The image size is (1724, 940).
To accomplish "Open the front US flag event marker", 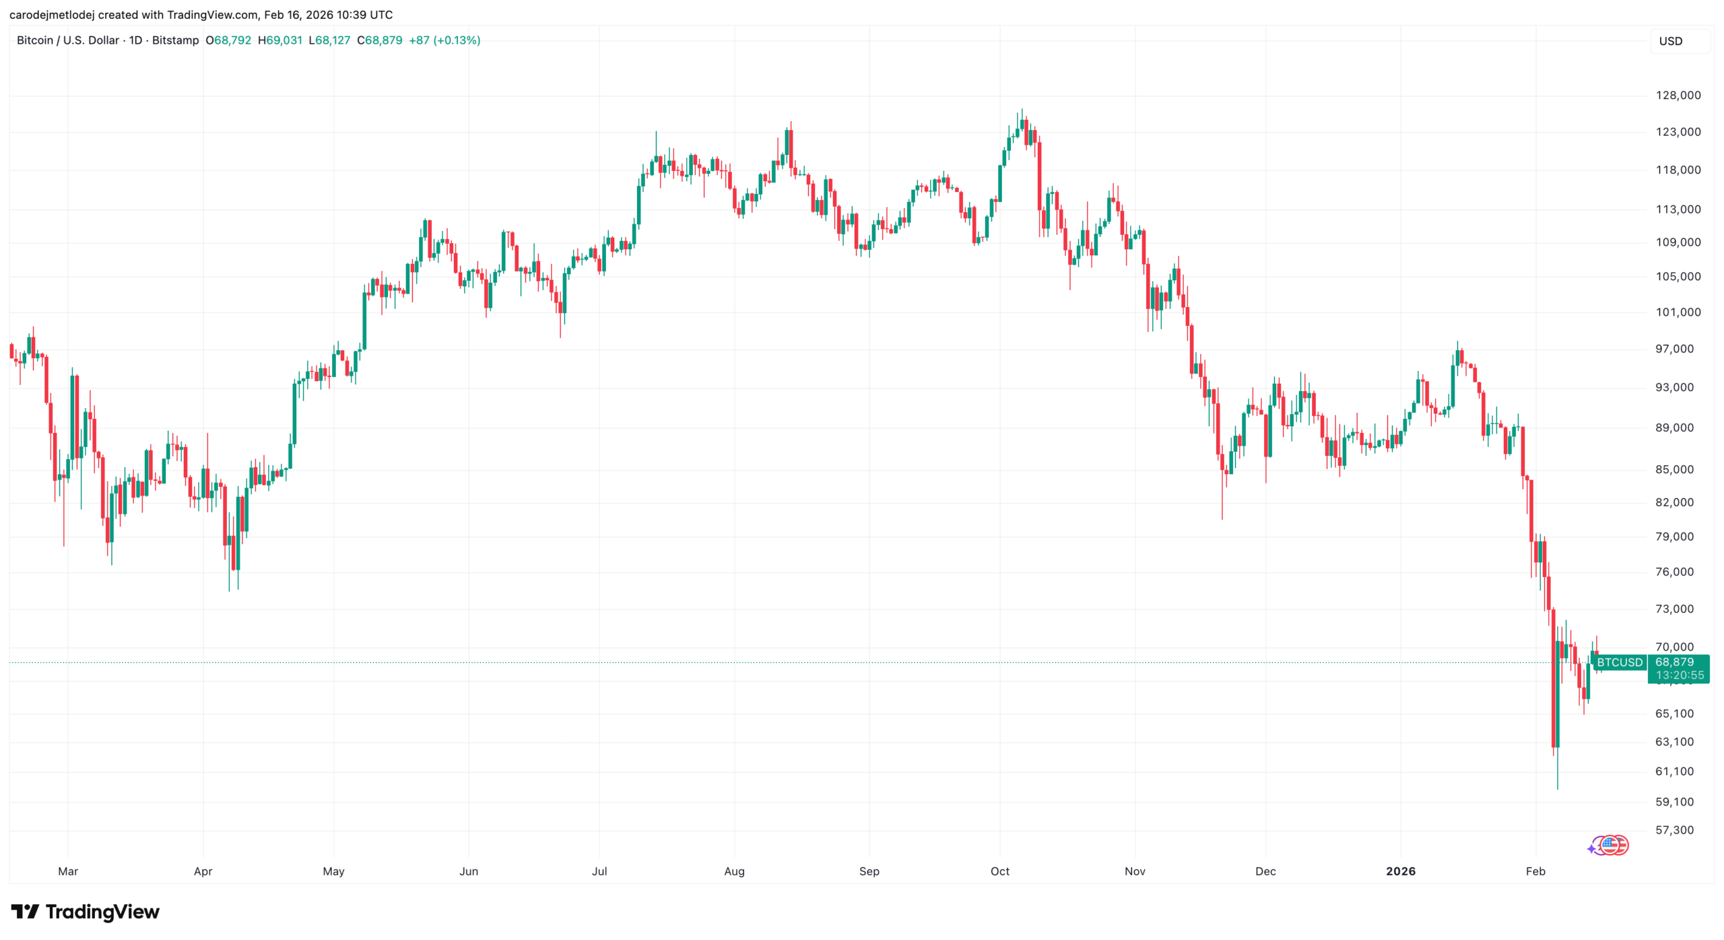I will click(1611, 844).
